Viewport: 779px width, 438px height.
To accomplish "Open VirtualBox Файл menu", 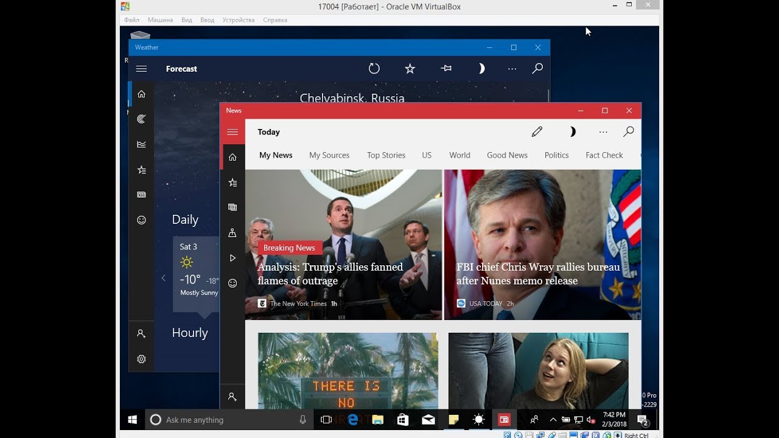I will point(131,20).
